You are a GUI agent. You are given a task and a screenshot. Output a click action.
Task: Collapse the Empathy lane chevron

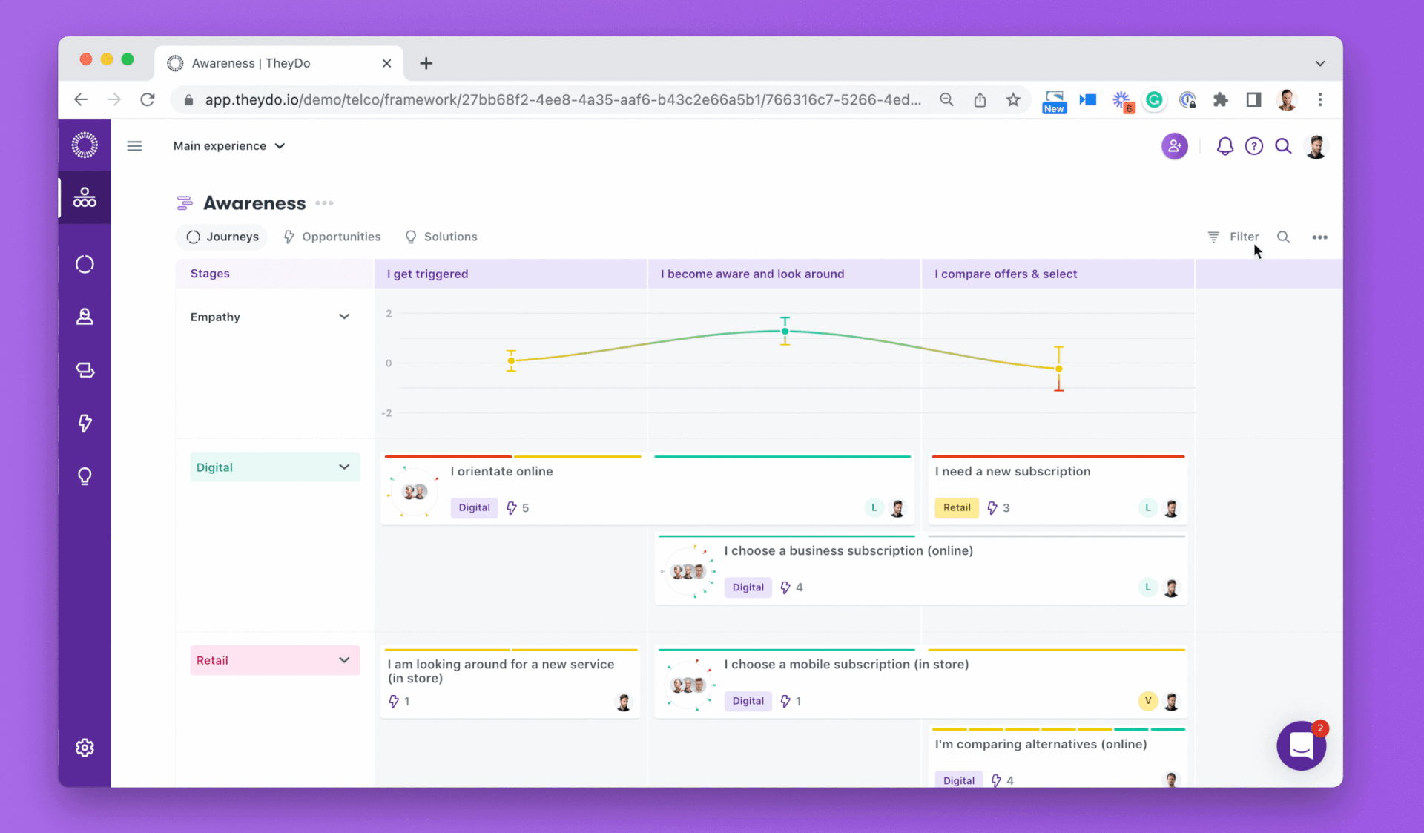tap(344, 317)
